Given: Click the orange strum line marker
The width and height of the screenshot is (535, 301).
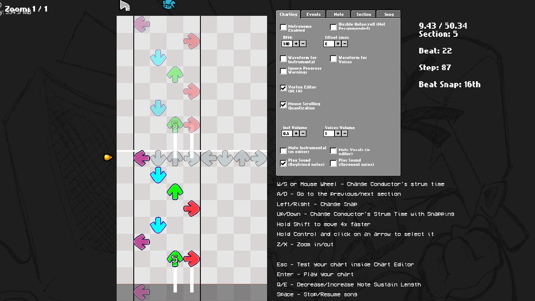Looking at the screenshot, I should point(108,157).
